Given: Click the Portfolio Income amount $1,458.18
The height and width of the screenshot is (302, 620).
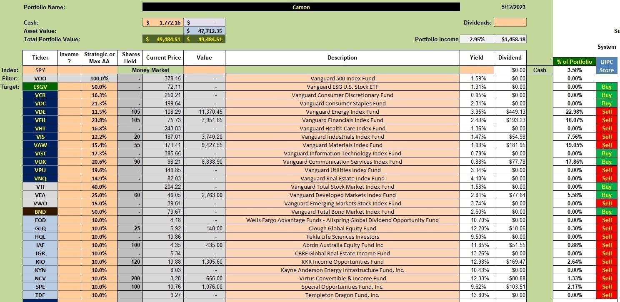Looking at the screenshot, I should pos(510,39).
